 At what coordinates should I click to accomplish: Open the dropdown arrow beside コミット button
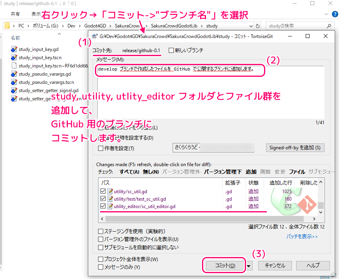(x=250, y=266)
